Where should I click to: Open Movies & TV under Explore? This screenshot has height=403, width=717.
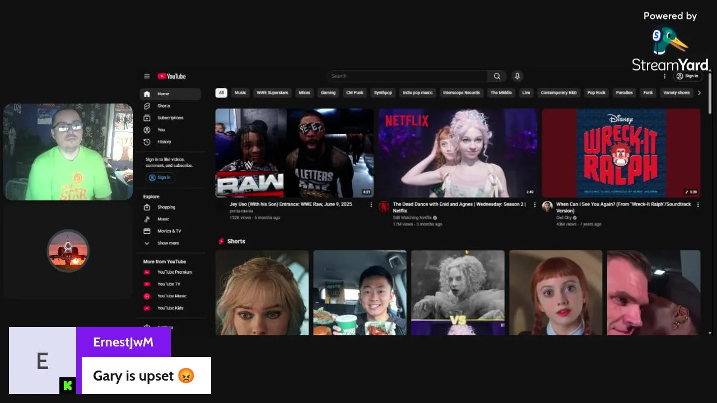click(170, 231)
